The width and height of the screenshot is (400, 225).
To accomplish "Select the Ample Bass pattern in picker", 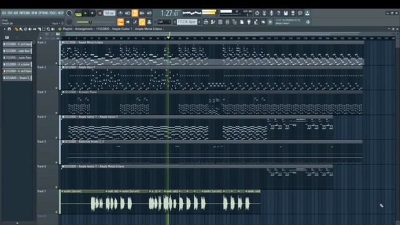I will pos(17,51).
